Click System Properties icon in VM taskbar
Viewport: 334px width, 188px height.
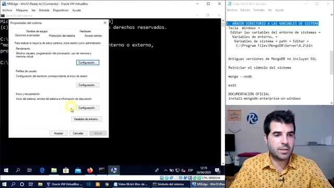click(x=114, y=170)
